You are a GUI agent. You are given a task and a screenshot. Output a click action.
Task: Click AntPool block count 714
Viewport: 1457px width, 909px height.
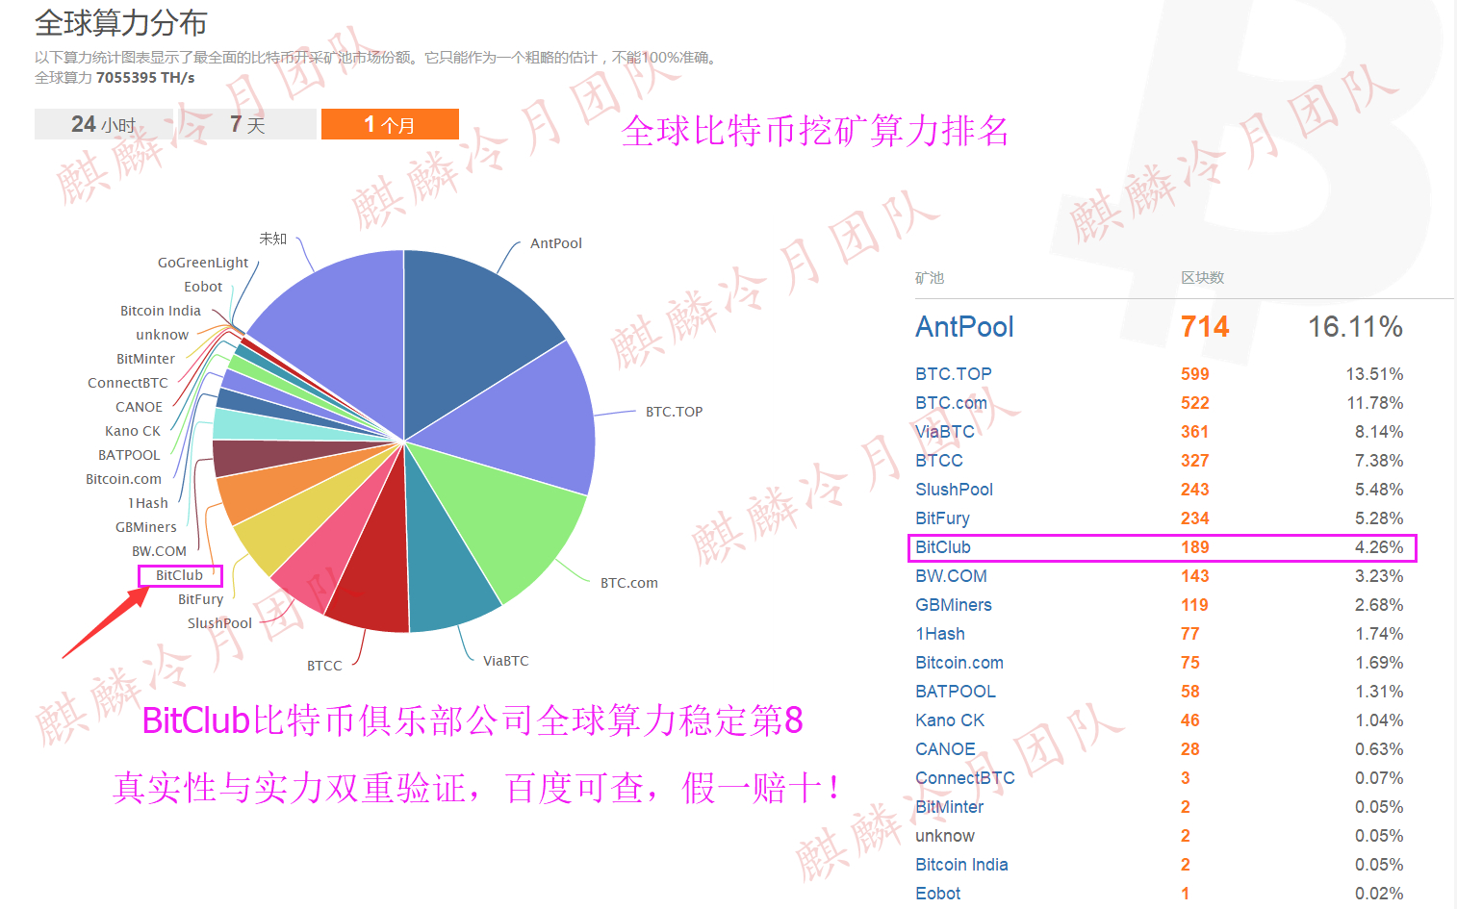coord(1205,327)
